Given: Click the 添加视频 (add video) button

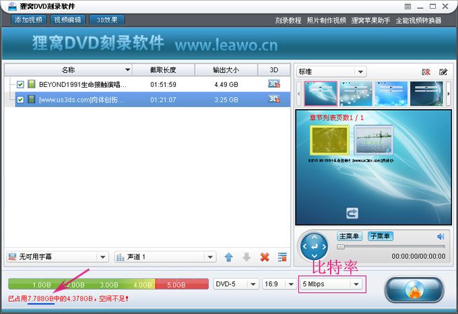Looking at the screenshot, I should tap(28, 20).
